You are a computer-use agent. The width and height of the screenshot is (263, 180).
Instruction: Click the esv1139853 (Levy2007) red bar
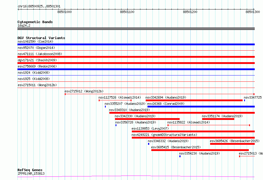[x=193, y=131]
